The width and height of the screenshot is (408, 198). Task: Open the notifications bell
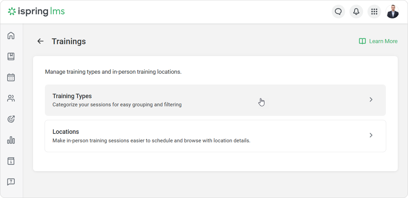(x=356, y=12)
